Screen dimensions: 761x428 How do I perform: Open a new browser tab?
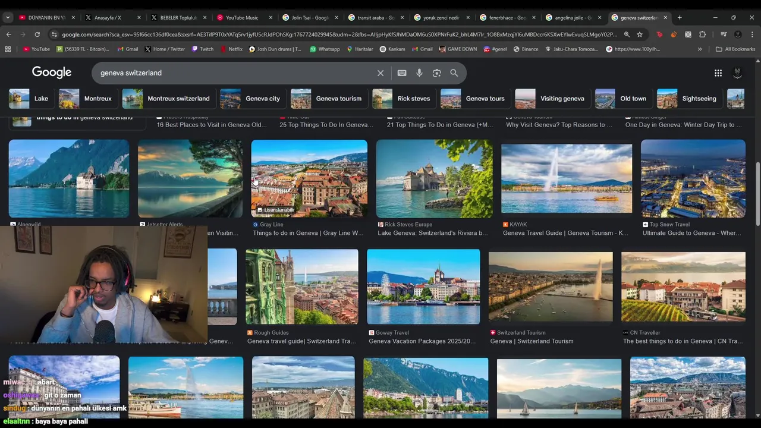tap(680, 18)
